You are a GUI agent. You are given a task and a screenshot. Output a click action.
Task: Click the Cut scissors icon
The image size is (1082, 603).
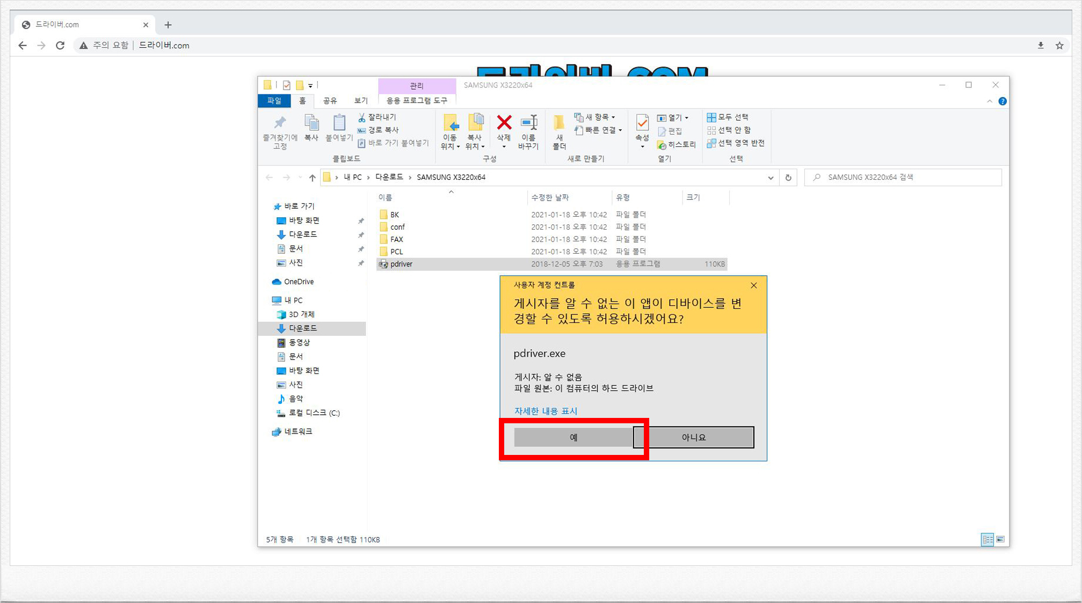(361, 117)
